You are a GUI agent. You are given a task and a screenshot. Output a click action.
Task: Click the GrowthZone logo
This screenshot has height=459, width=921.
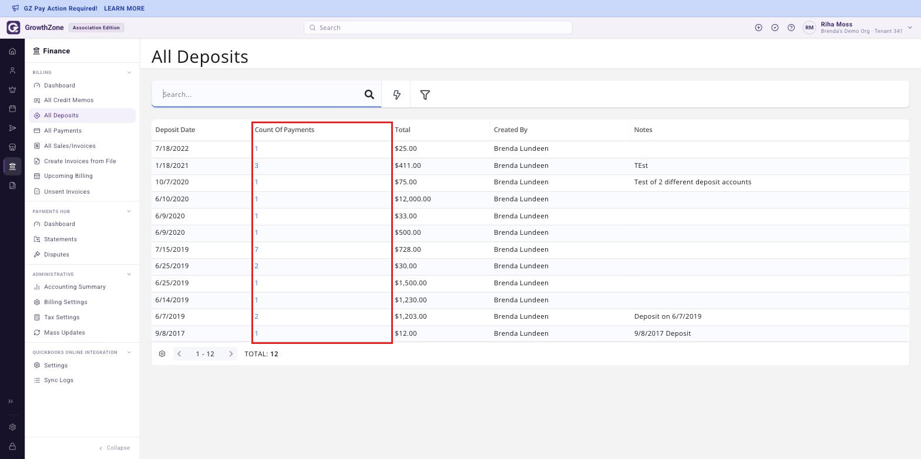coord(14,28)
